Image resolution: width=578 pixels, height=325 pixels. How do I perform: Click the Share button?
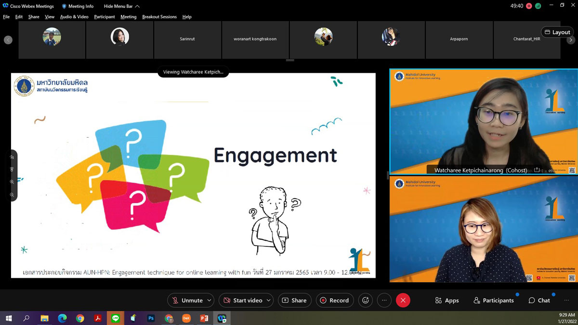[x=294, y=300]
